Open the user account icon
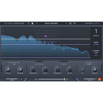The height and width of the screenshot is (103, 103). point(32,23)
